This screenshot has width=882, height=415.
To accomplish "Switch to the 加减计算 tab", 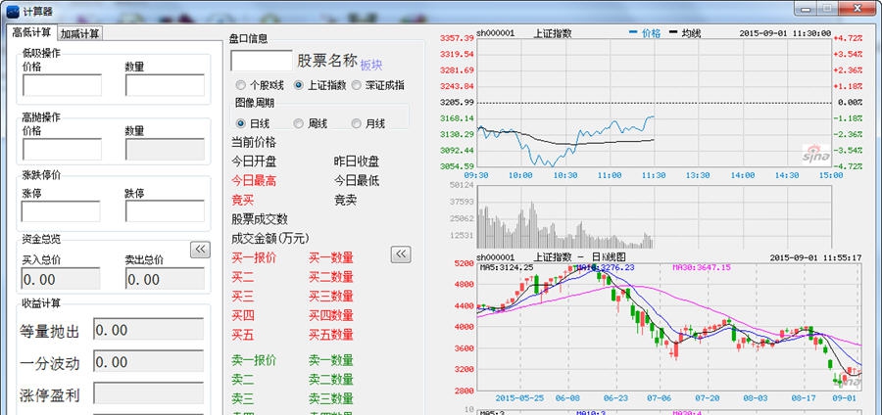I will pyautogui.click(x=80, y=33).
